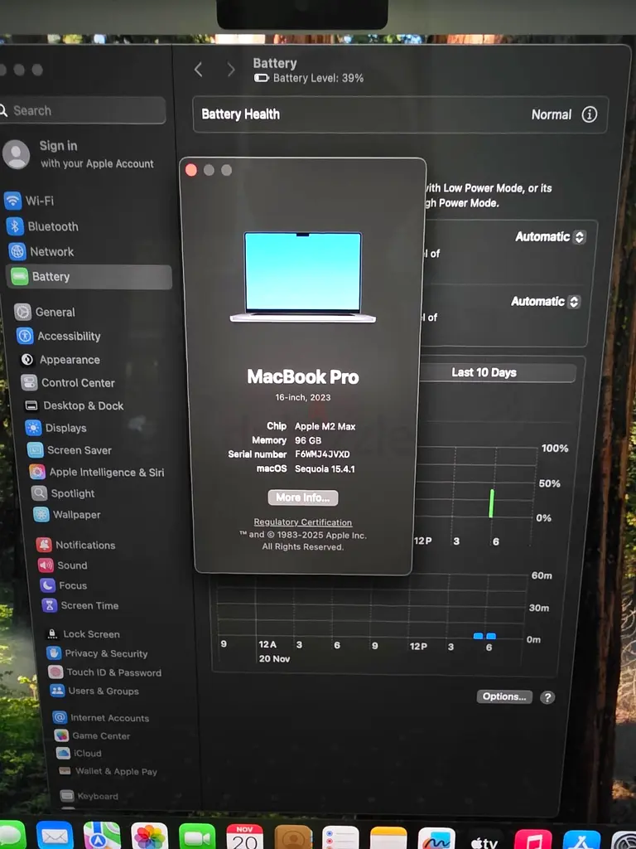
Task: Select the Last 10 Days tab
Action: click(484, 373)
